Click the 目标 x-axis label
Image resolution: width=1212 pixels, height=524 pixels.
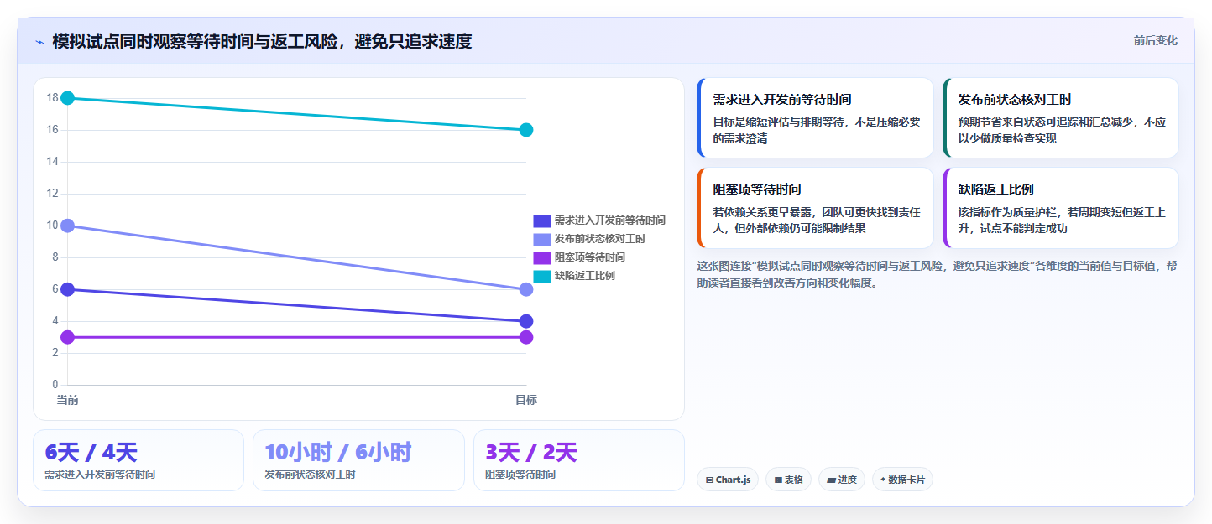[x=526, y=400]
